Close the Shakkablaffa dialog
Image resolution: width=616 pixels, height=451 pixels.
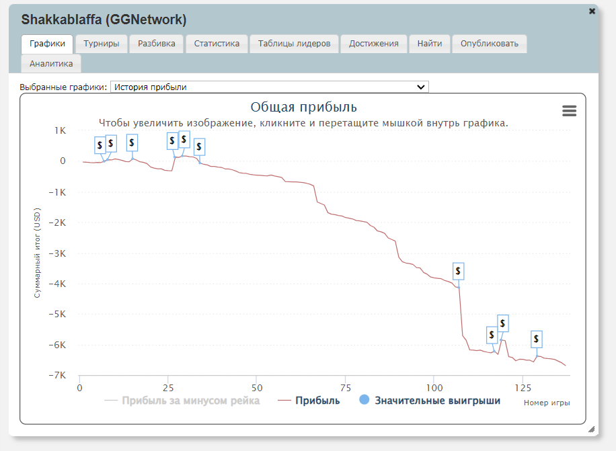point(592,11)
